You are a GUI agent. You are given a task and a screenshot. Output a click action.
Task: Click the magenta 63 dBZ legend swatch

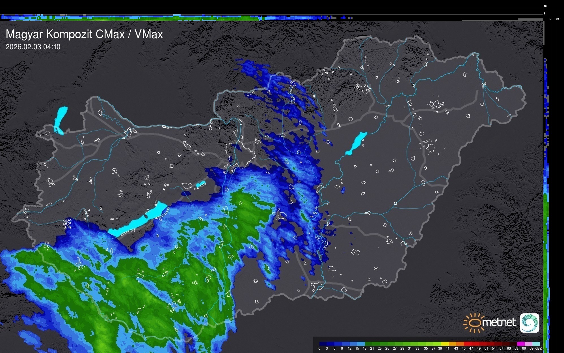point(521,344)
